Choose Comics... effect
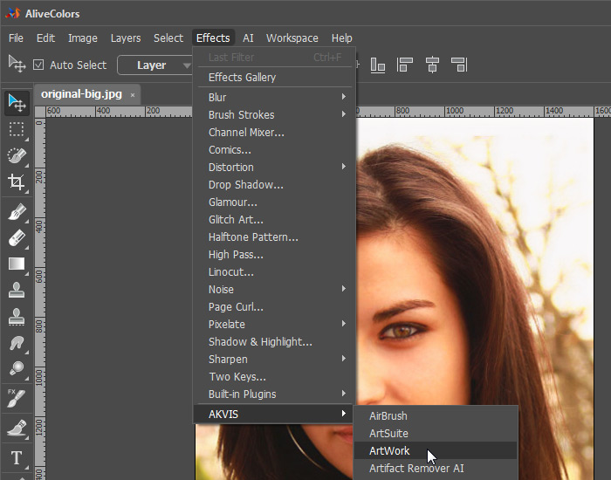 (x=275, y=149)
